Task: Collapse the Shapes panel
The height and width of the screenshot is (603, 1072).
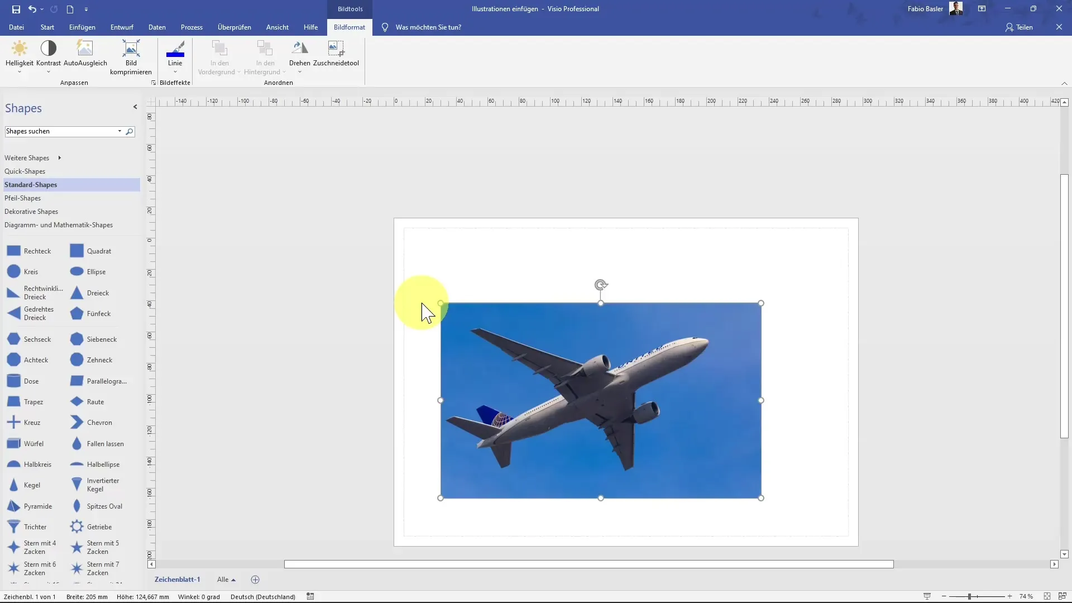Action: coord(135,107)
